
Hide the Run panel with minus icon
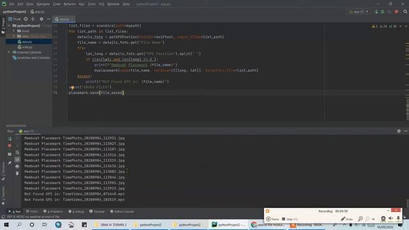(x=406, y=131)
